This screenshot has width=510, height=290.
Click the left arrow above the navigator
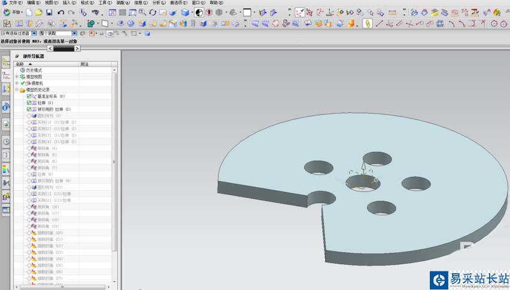50,48
